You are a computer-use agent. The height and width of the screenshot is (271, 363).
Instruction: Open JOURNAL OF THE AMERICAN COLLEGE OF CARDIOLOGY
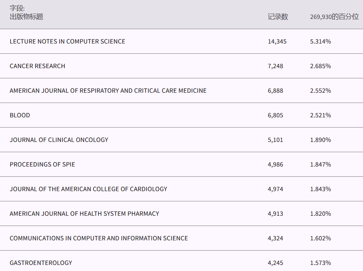pos(88,189)
